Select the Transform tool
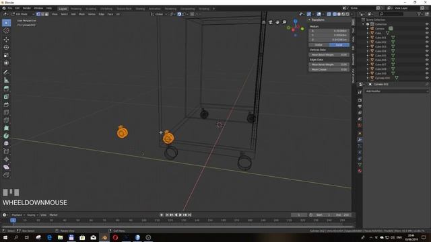 click(x=6, y=63)
